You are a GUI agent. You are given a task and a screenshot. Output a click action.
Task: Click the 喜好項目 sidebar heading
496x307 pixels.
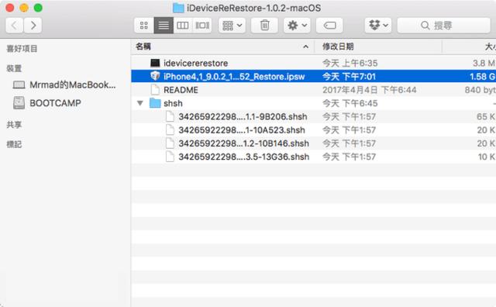(22, 48)
